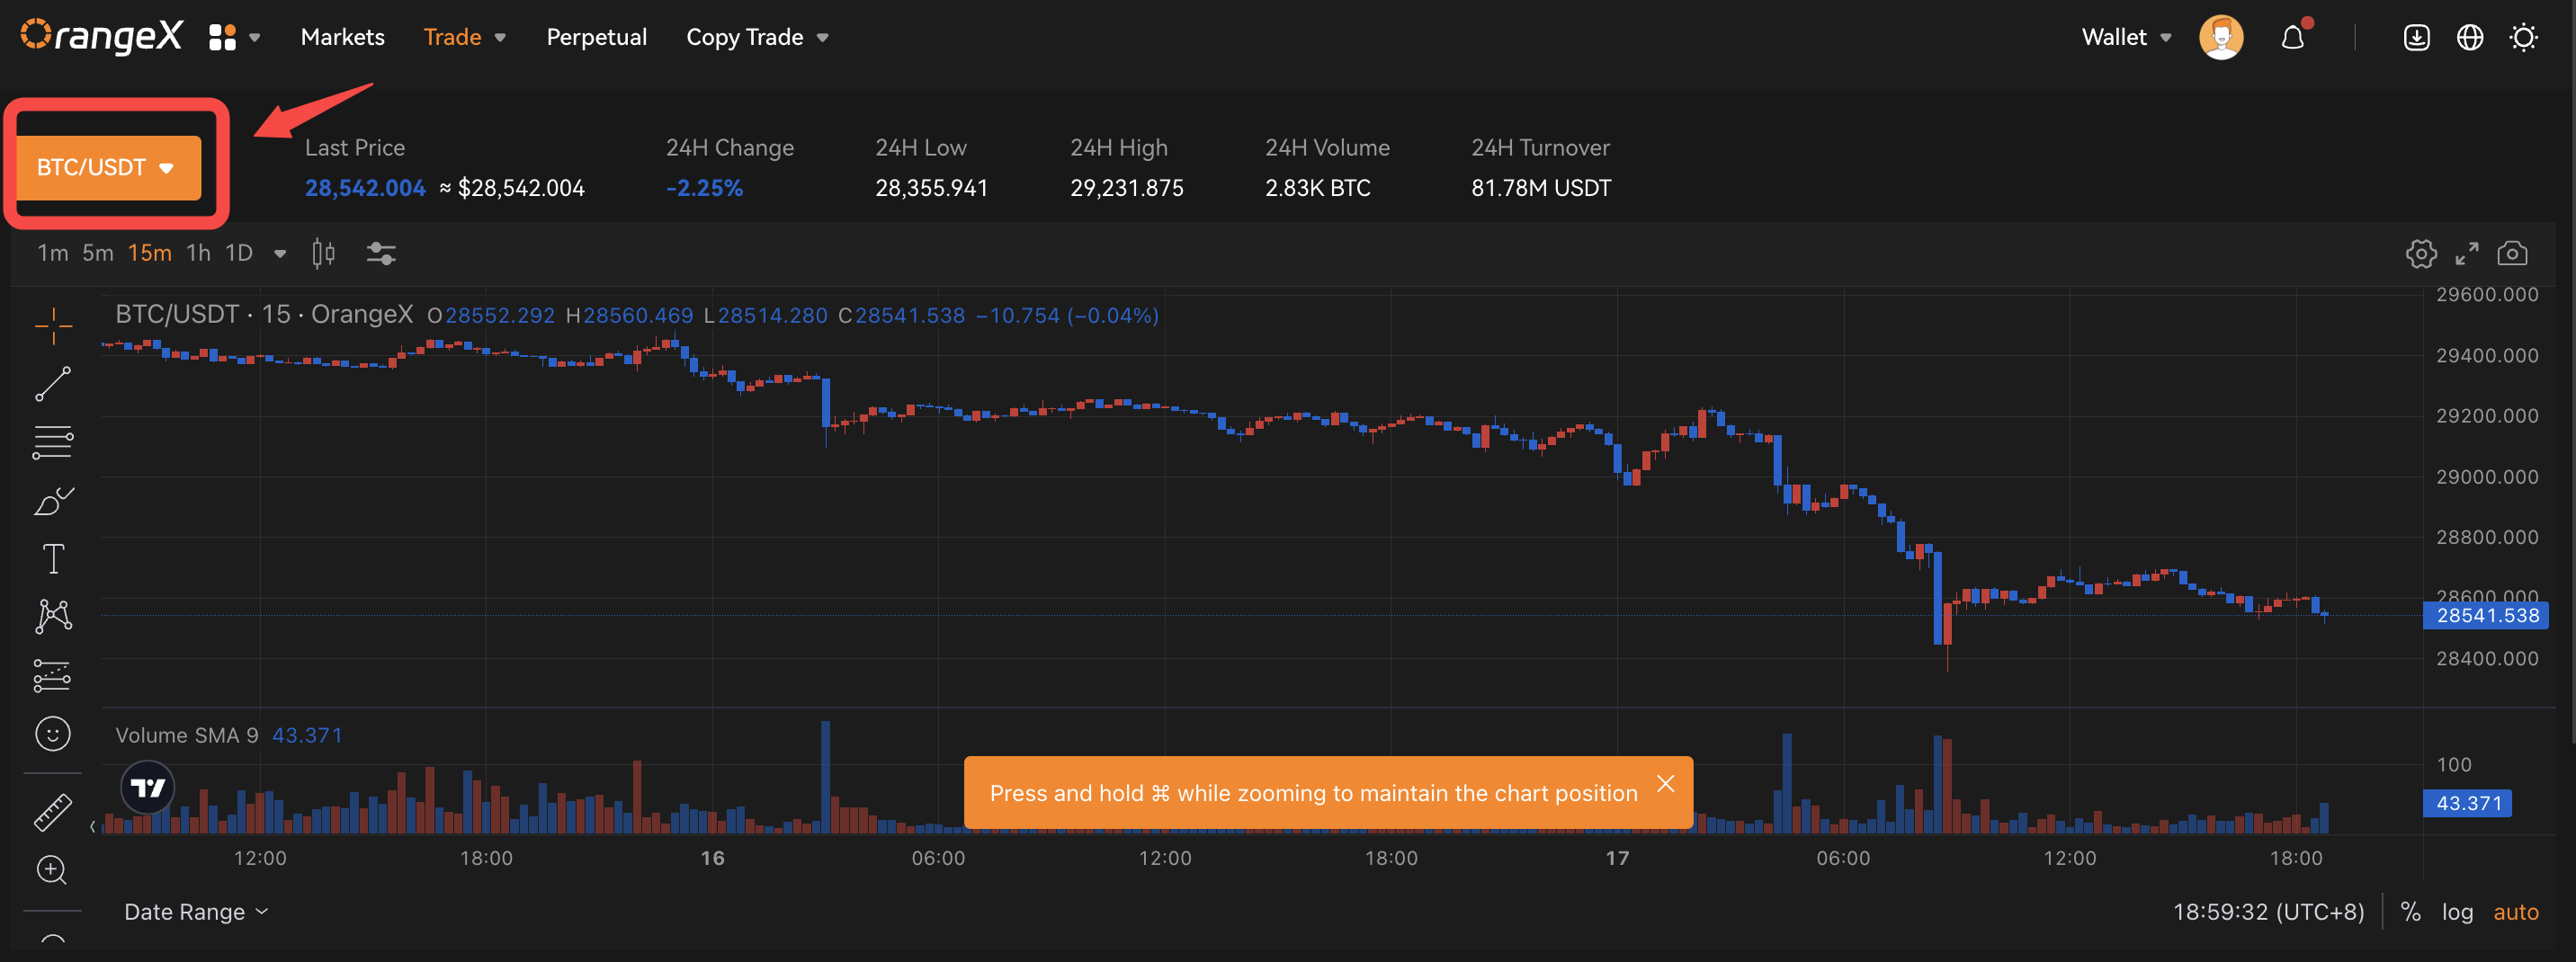The width and height of the screenshot is (2576, 962).
Task: Click the BTC/USDT · 15 · OrangeX chart title
Action: [x=264, y=315]
